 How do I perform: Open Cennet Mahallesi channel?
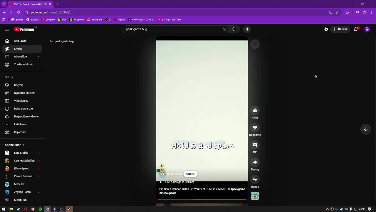22,161
